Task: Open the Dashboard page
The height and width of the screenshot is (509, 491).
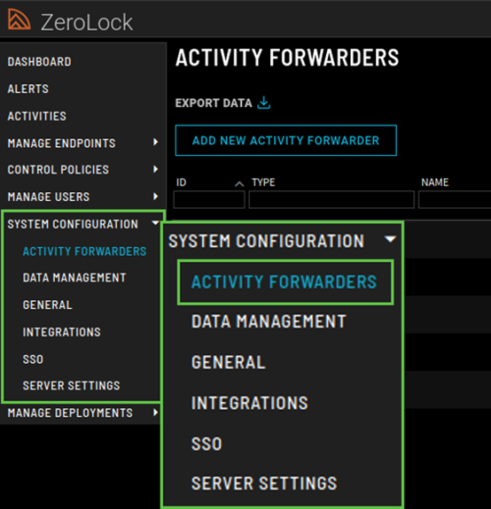Action: [x=39, y=62]
